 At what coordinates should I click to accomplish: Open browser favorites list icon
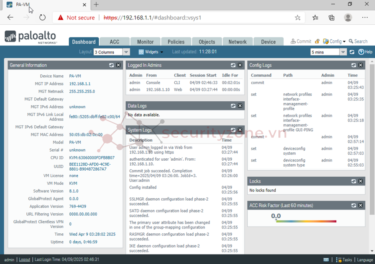point(316,18)
